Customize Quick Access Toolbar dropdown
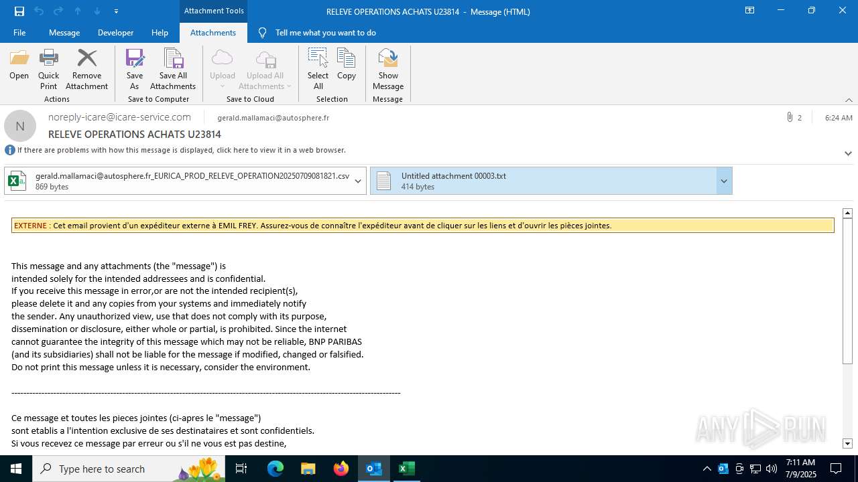858x482 pixels. point(117,11)
